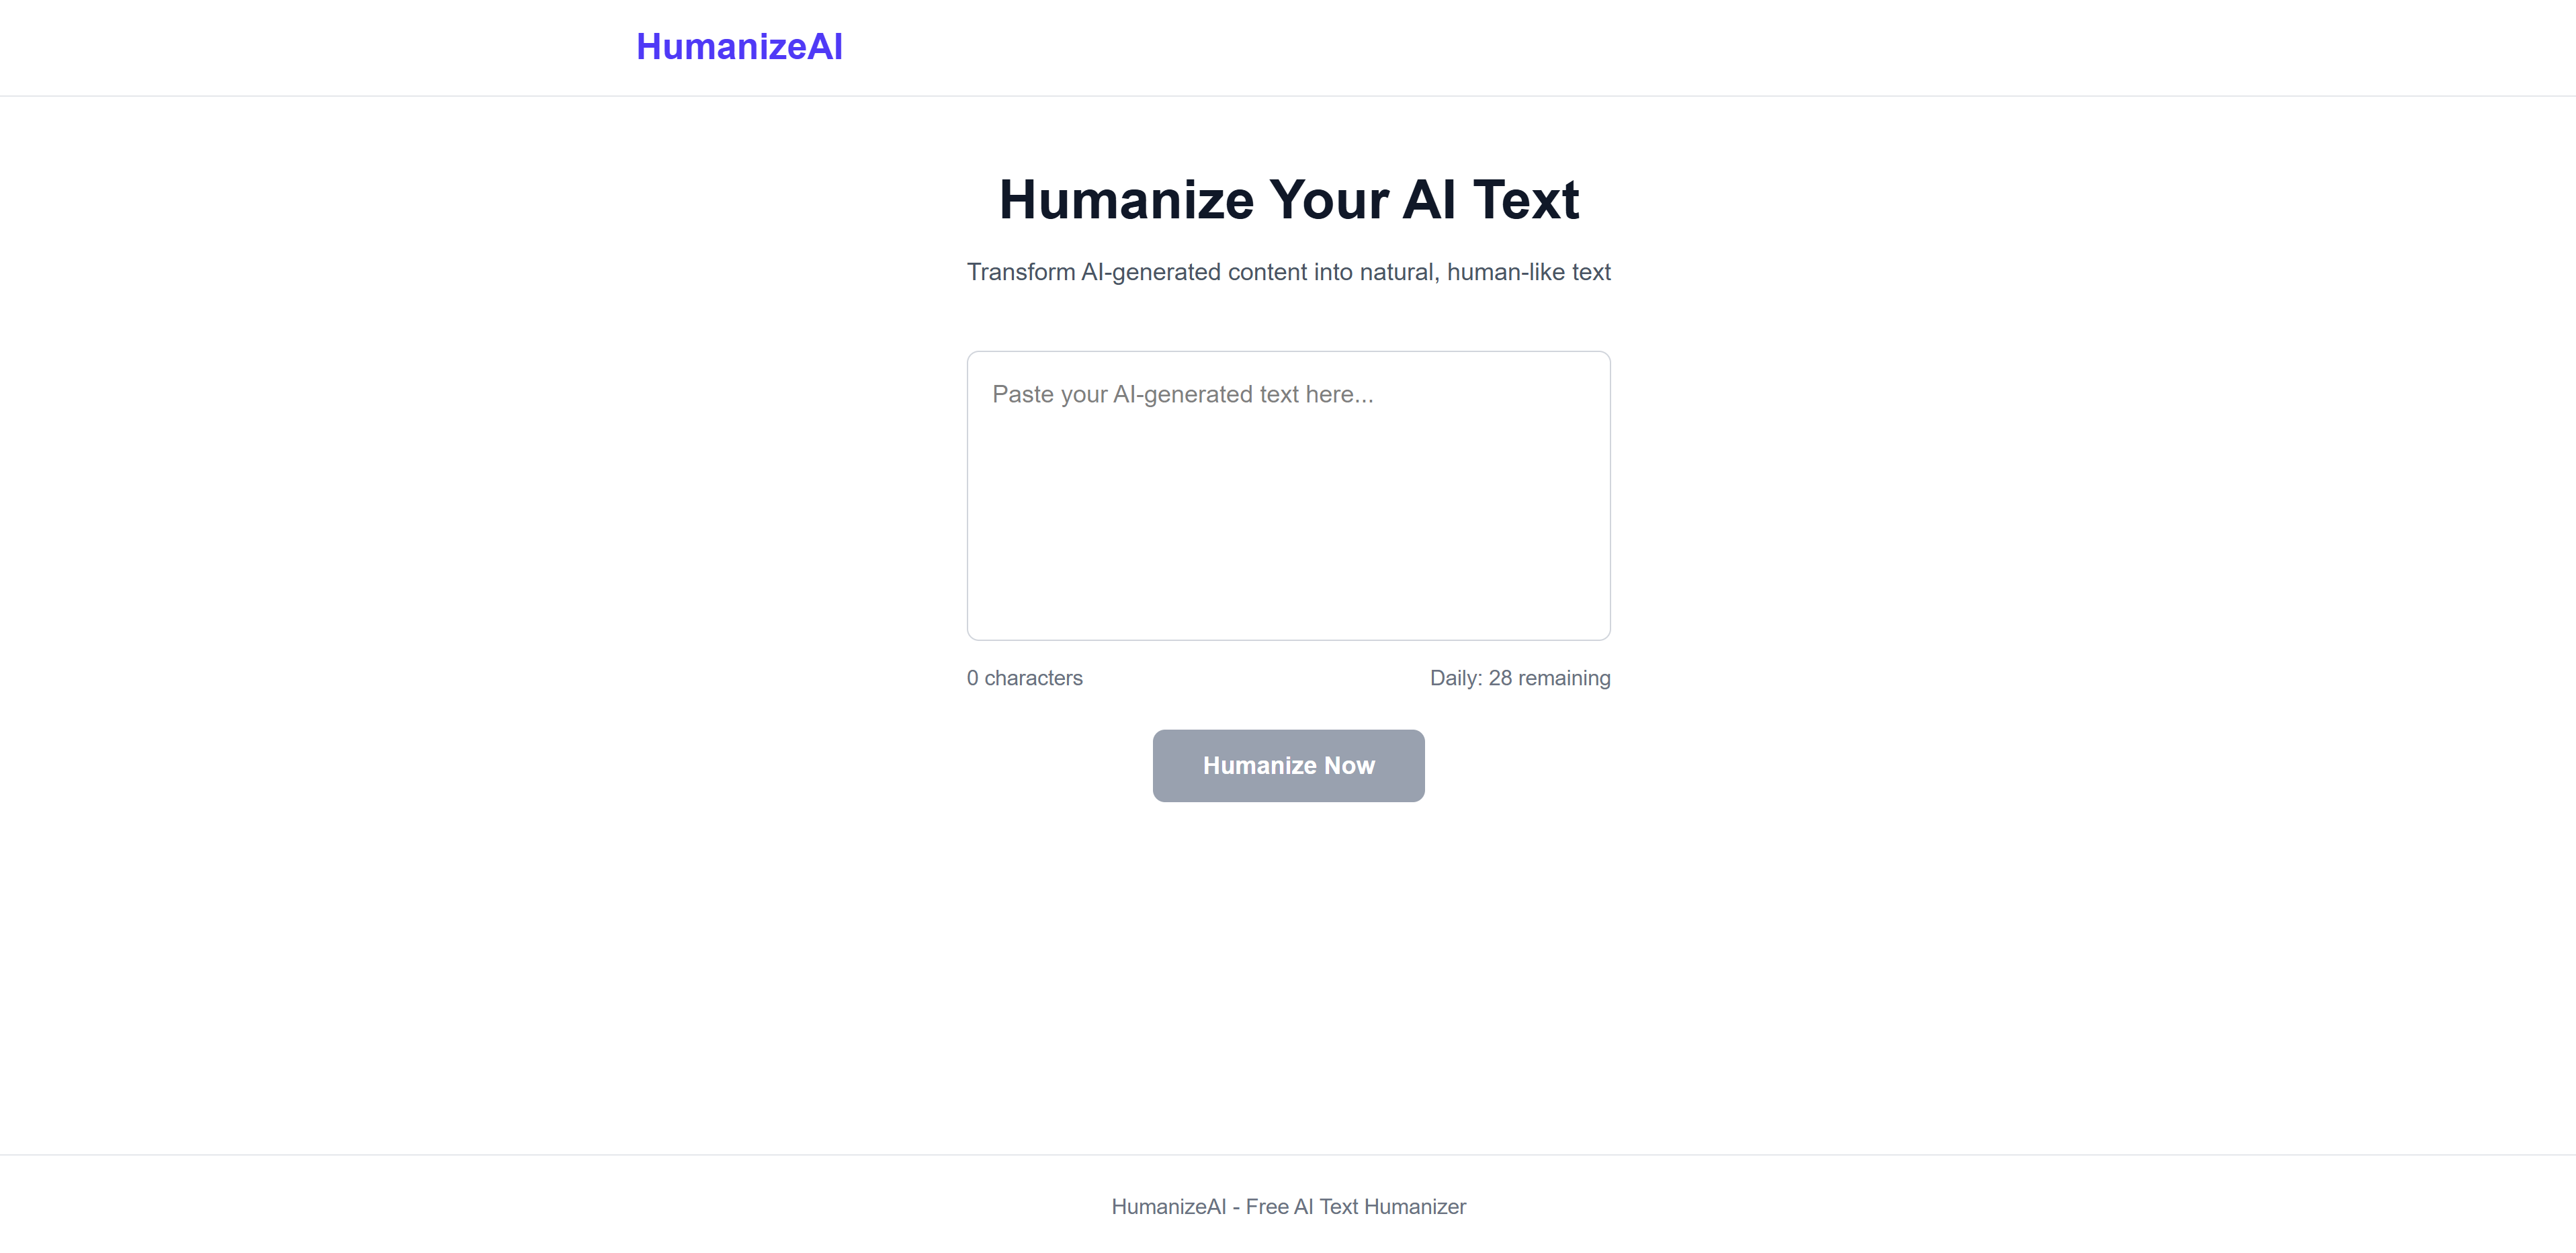Click the disabled gray Humanize Now button
This screenshot has width=2576, height=1253.
click(x=1288, y=765)
